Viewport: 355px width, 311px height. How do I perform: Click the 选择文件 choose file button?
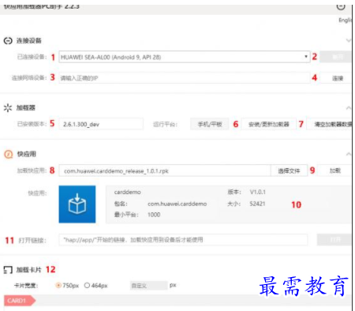pos(289,171)
